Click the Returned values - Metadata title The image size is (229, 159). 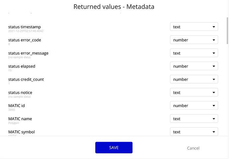114,7
